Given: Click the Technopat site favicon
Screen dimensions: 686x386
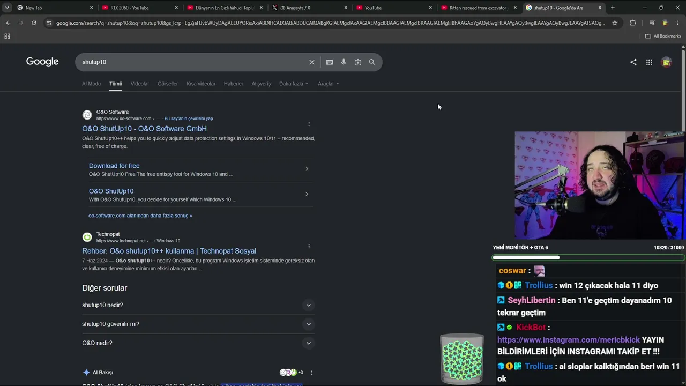Looking at the screenshot, I should [x=87, y=237].
